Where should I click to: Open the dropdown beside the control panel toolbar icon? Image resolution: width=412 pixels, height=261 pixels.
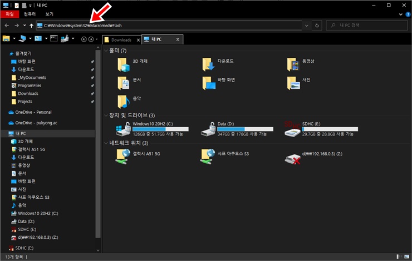(46, 39)
